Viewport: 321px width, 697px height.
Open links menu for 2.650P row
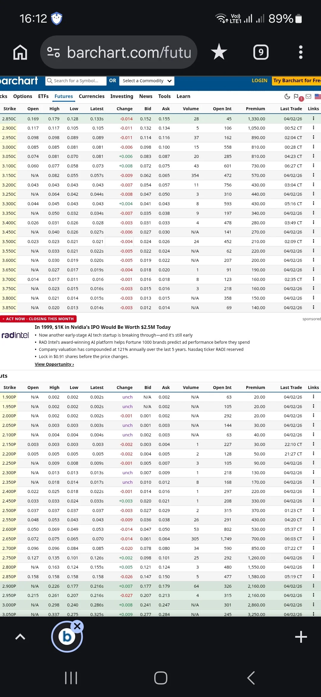point(313,538)
